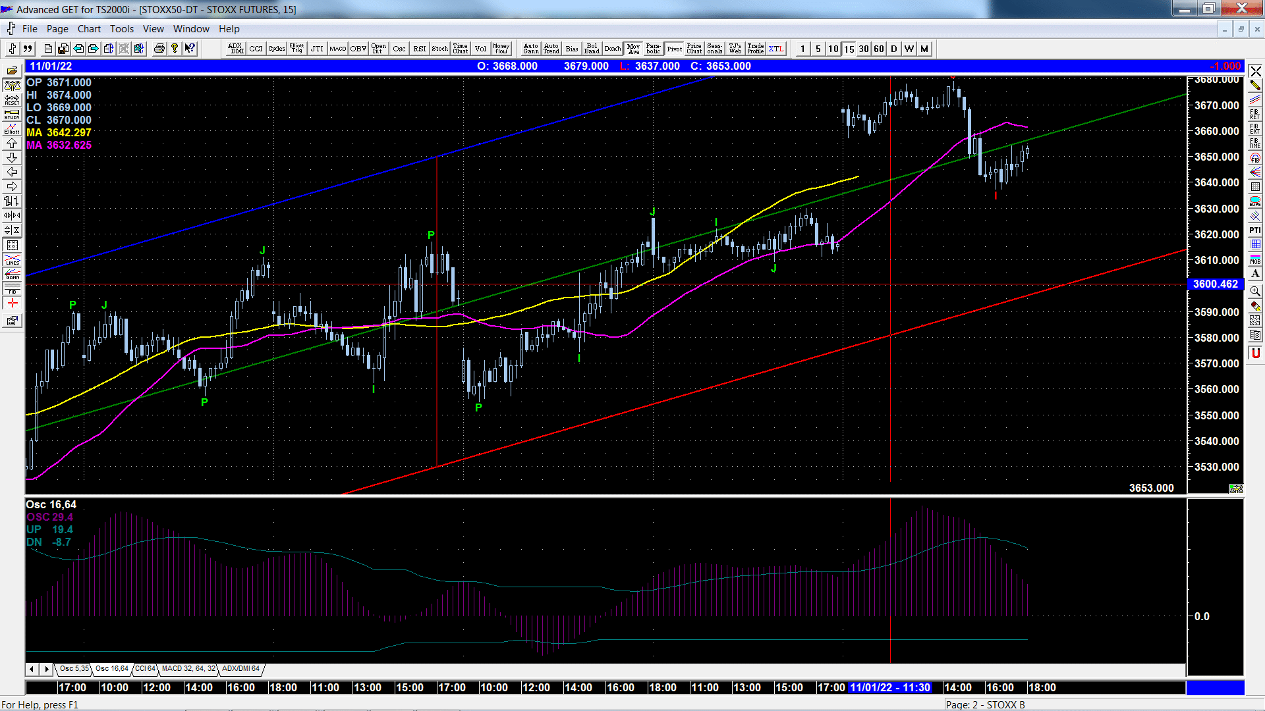Select the pencil drawing tool
Screen dimensions: 1265x711
1255,86
